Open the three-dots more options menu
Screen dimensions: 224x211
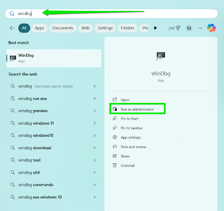point(200,28)
